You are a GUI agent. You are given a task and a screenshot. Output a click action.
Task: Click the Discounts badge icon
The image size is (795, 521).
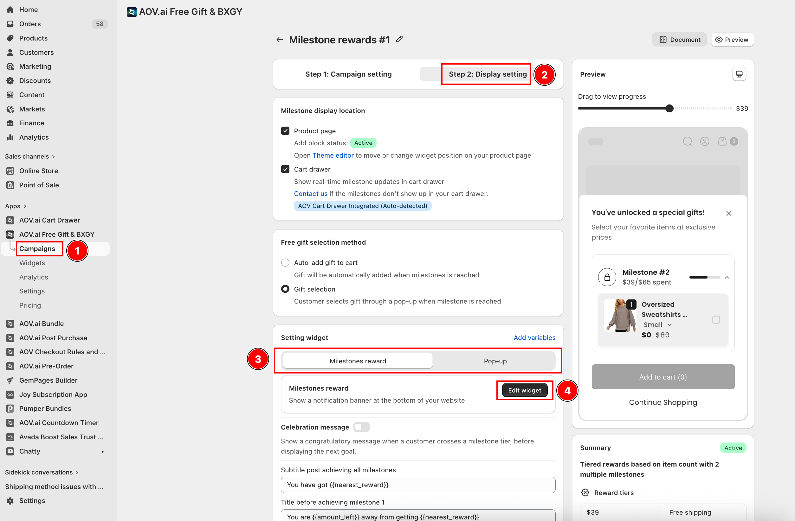tap(10, 81)
